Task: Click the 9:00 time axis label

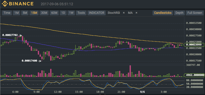Action: point(37,92)
